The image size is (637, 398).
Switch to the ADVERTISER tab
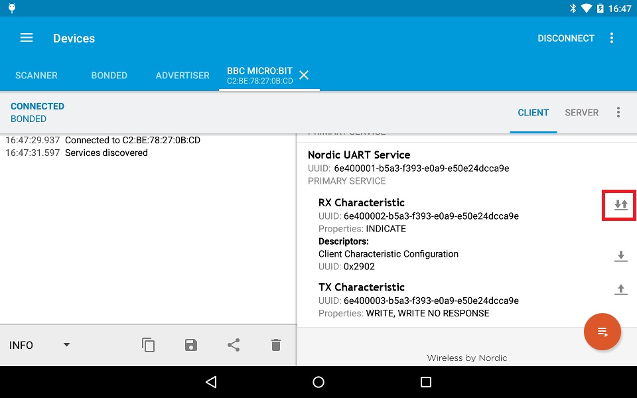(182, 75)
